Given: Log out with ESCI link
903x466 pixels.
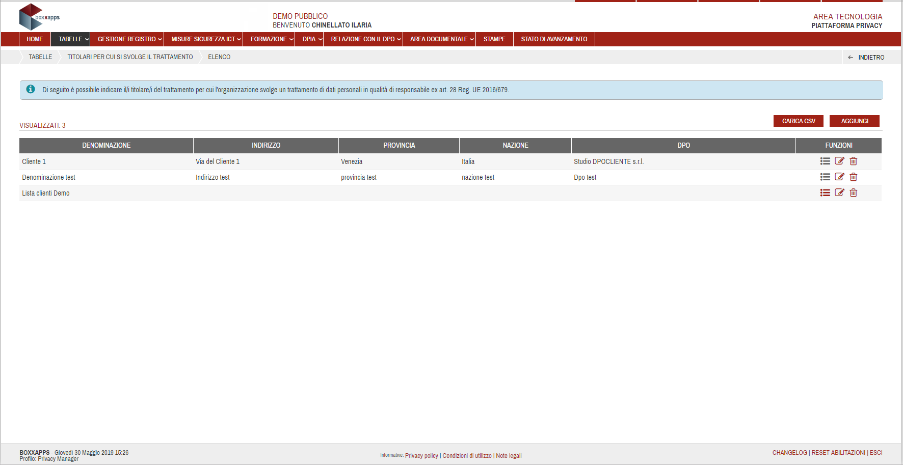Looking at the screenshot, I should (876, 453).
